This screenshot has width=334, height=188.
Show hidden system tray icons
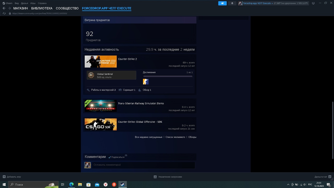(x=288, y=184)
